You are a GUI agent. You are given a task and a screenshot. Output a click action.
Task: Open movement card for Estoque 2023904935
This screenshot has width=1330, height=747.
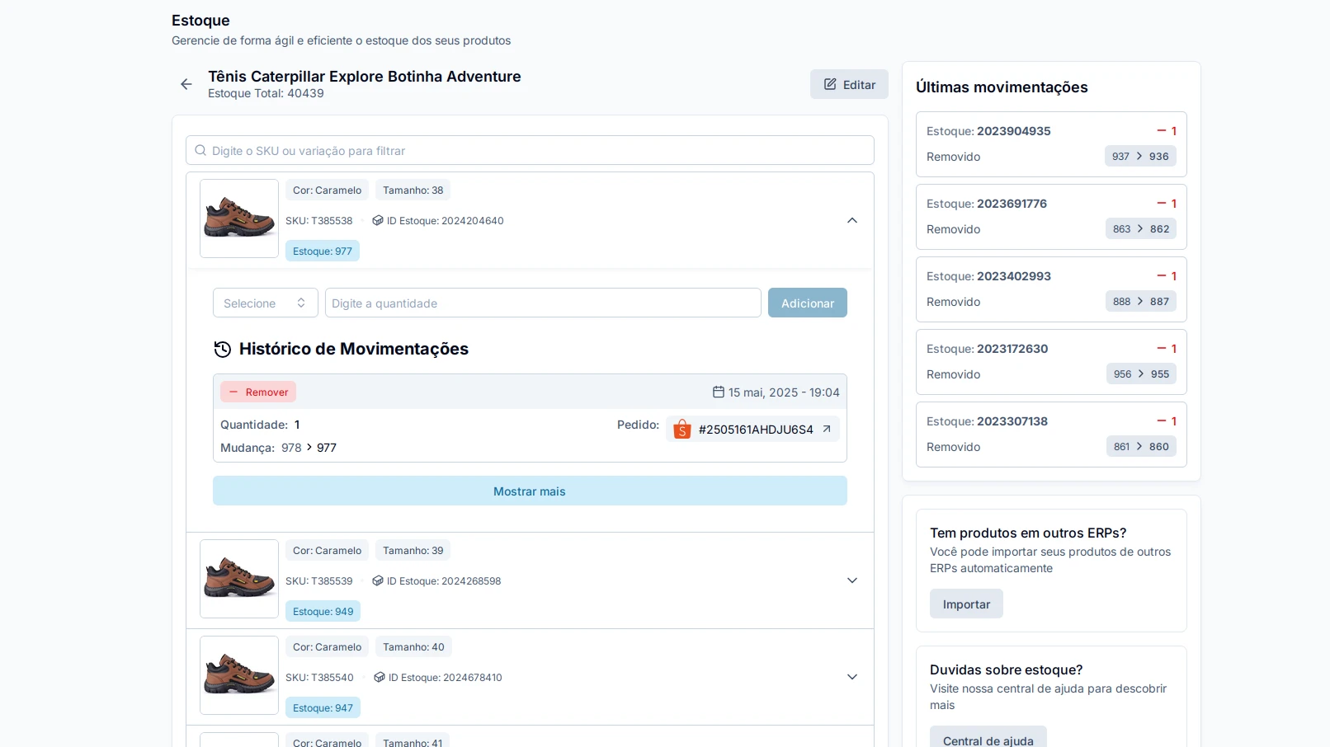pyautogui.click(x=1051, y=144)
